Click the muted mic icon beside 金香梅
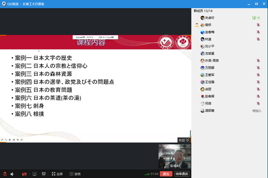The image size is (268, 178). click(x=258, y=32)
